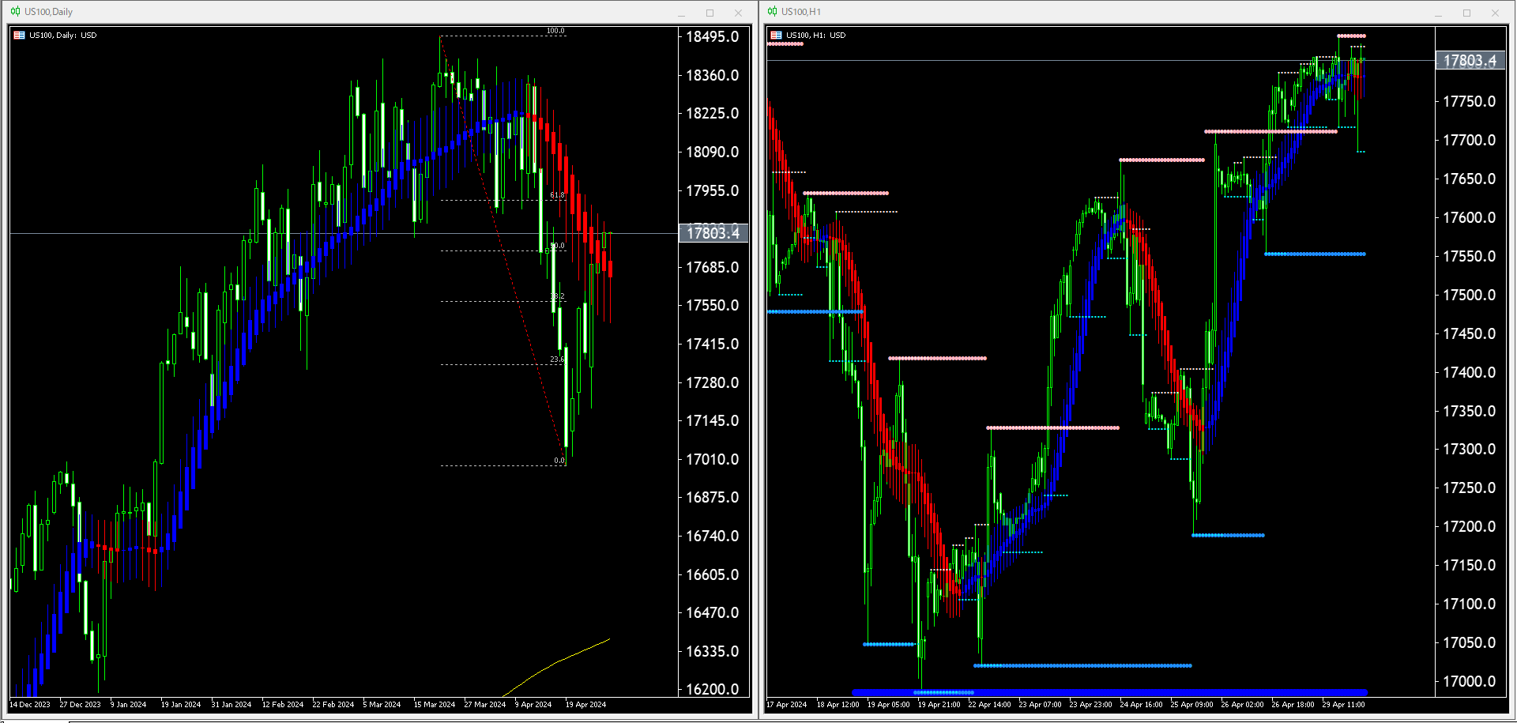Click the 17600.0 price on H1 scale
Viewport: 1517px width, 723px height.
[x=1470, y=218]
